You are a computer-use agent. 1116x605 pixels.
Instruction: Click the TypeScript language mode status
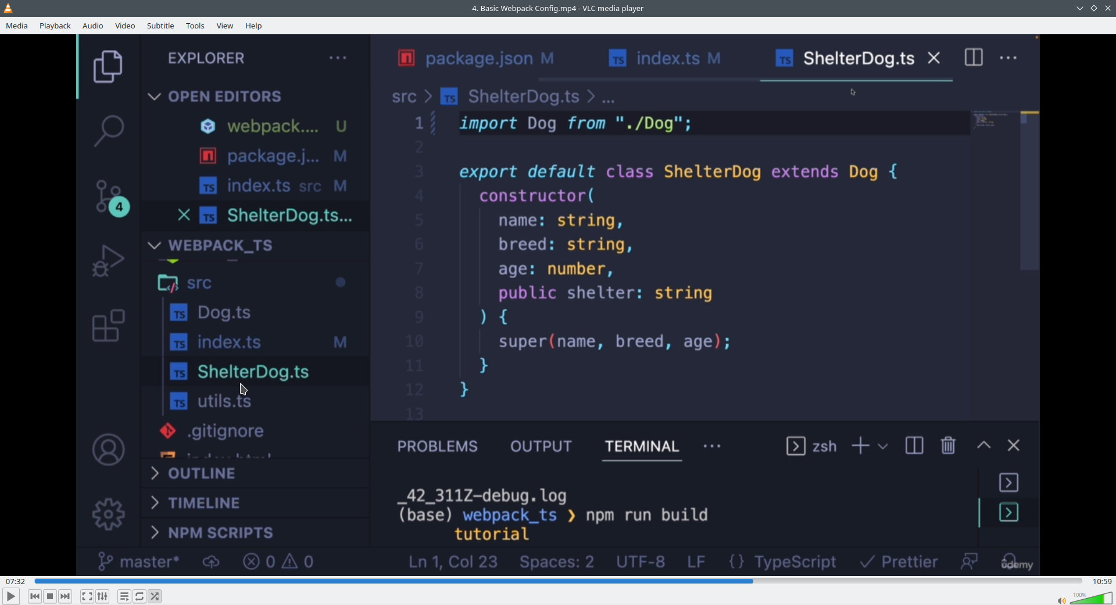795,561
